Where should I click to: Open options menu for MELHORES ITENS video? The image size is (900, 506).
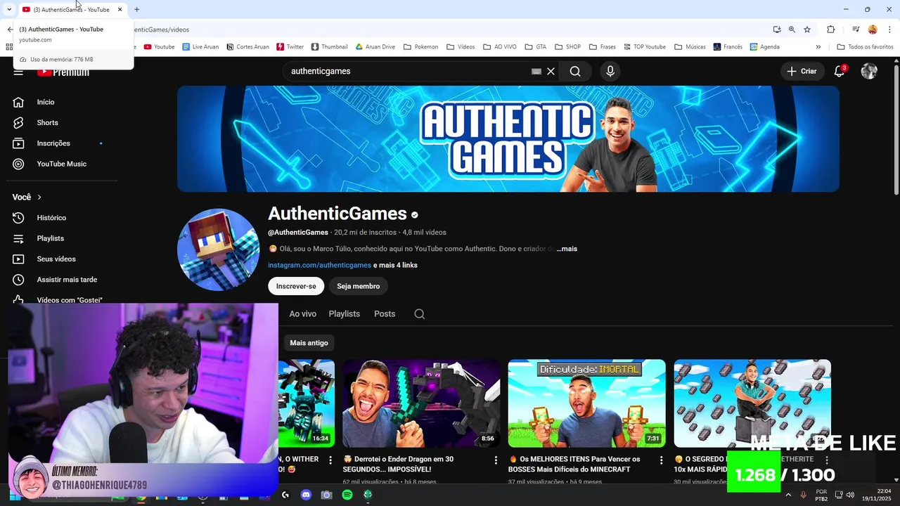pyautogui.click(x=661, y=460)
